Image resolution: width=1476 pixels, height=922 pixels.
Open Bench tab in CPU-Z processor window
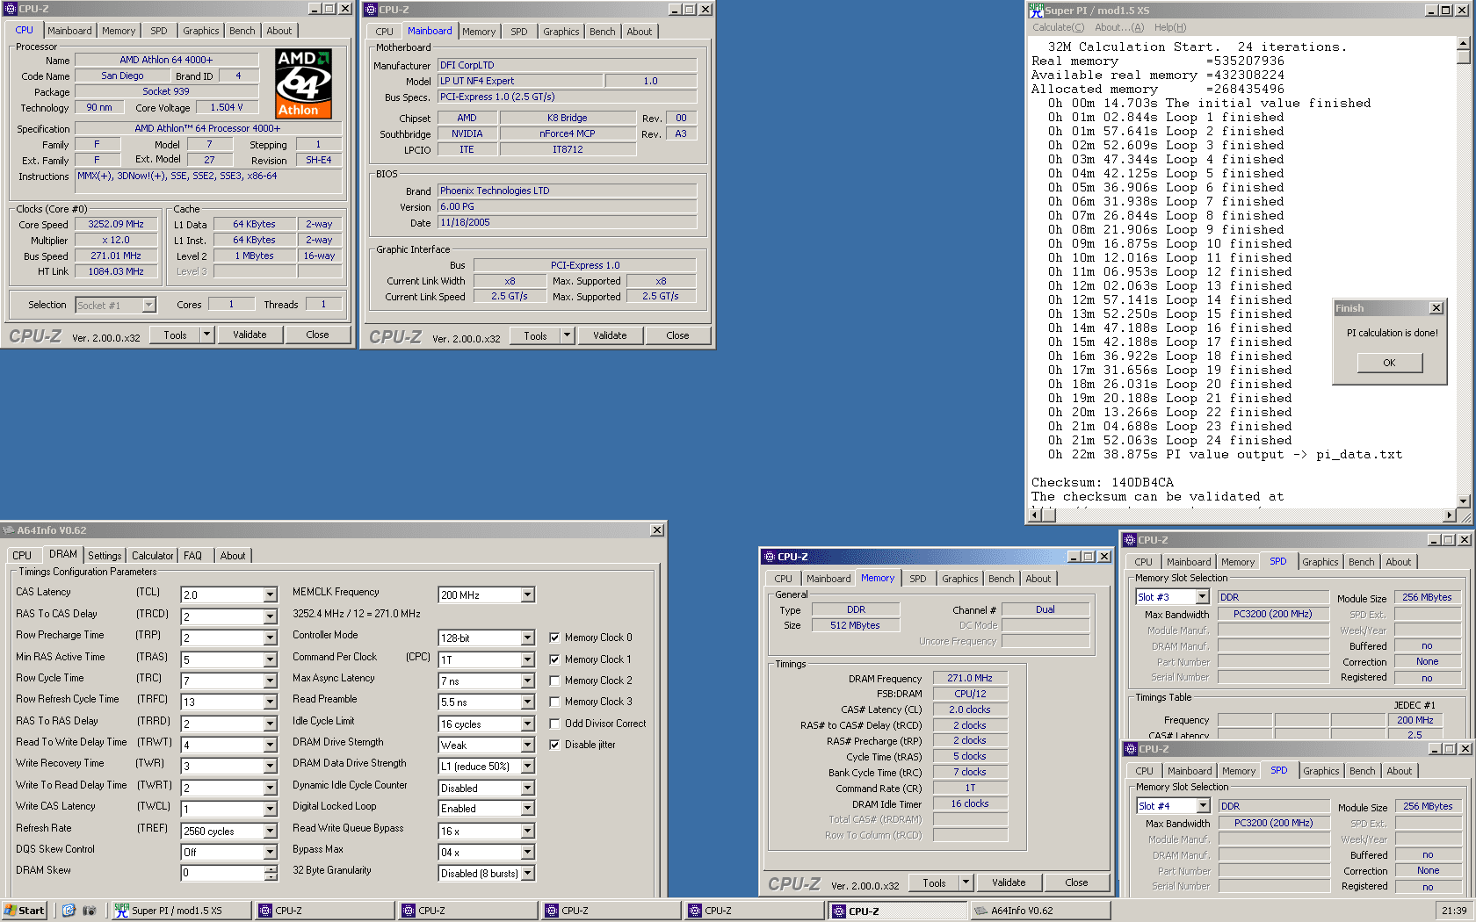click(x=242, y=31)
